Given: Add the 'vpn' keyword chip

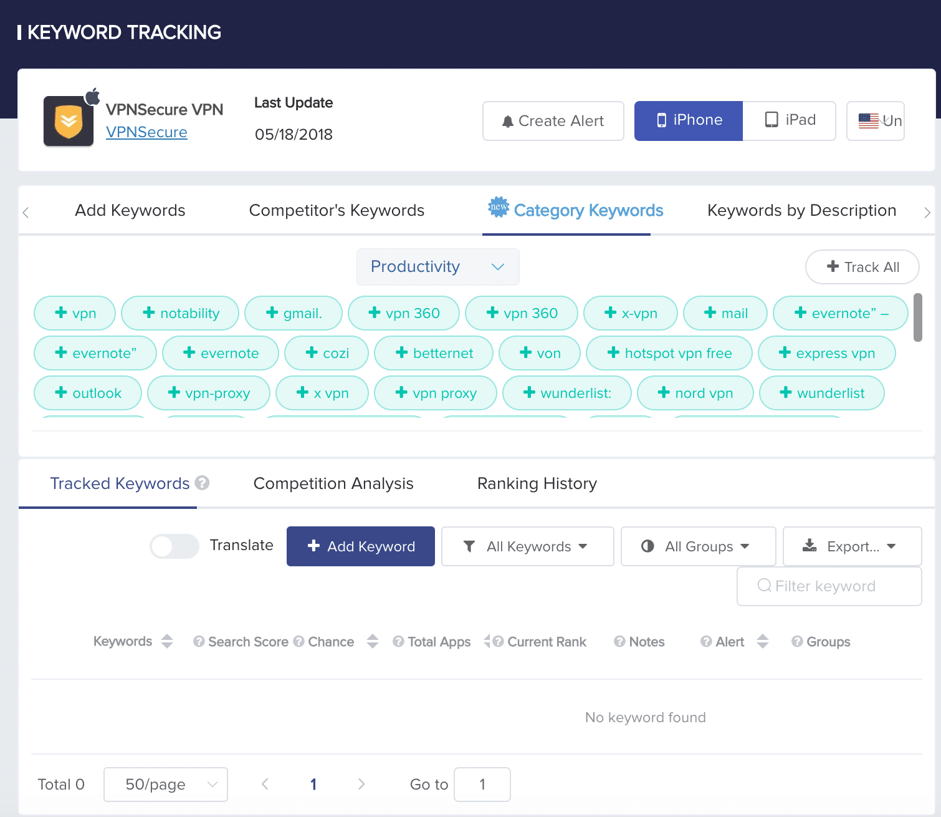Looking at the screenshot, I should (75, 313).
